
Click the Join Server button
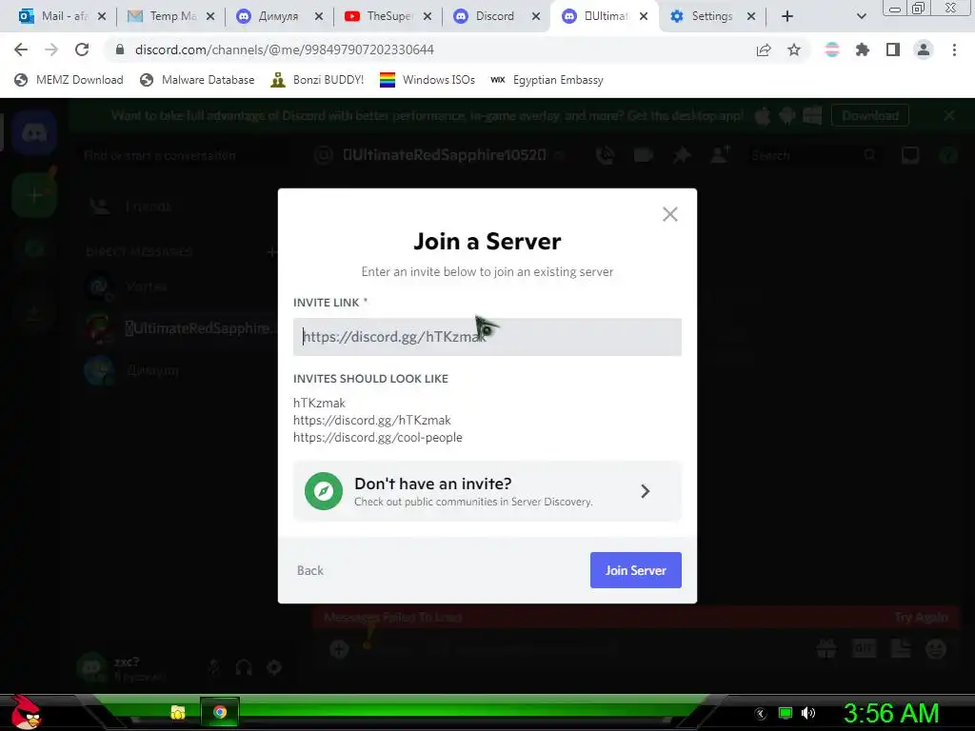point(635,570)
